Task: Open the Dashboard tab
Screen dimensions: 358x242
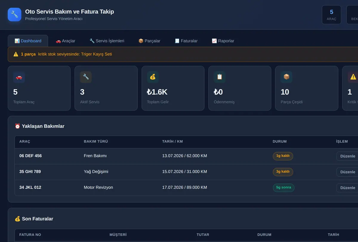Action: coord(28,41)
